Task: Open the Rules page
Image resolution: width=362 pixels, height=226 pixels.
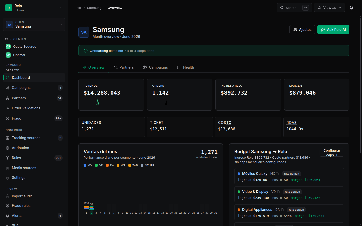Action: coord(34,158)
